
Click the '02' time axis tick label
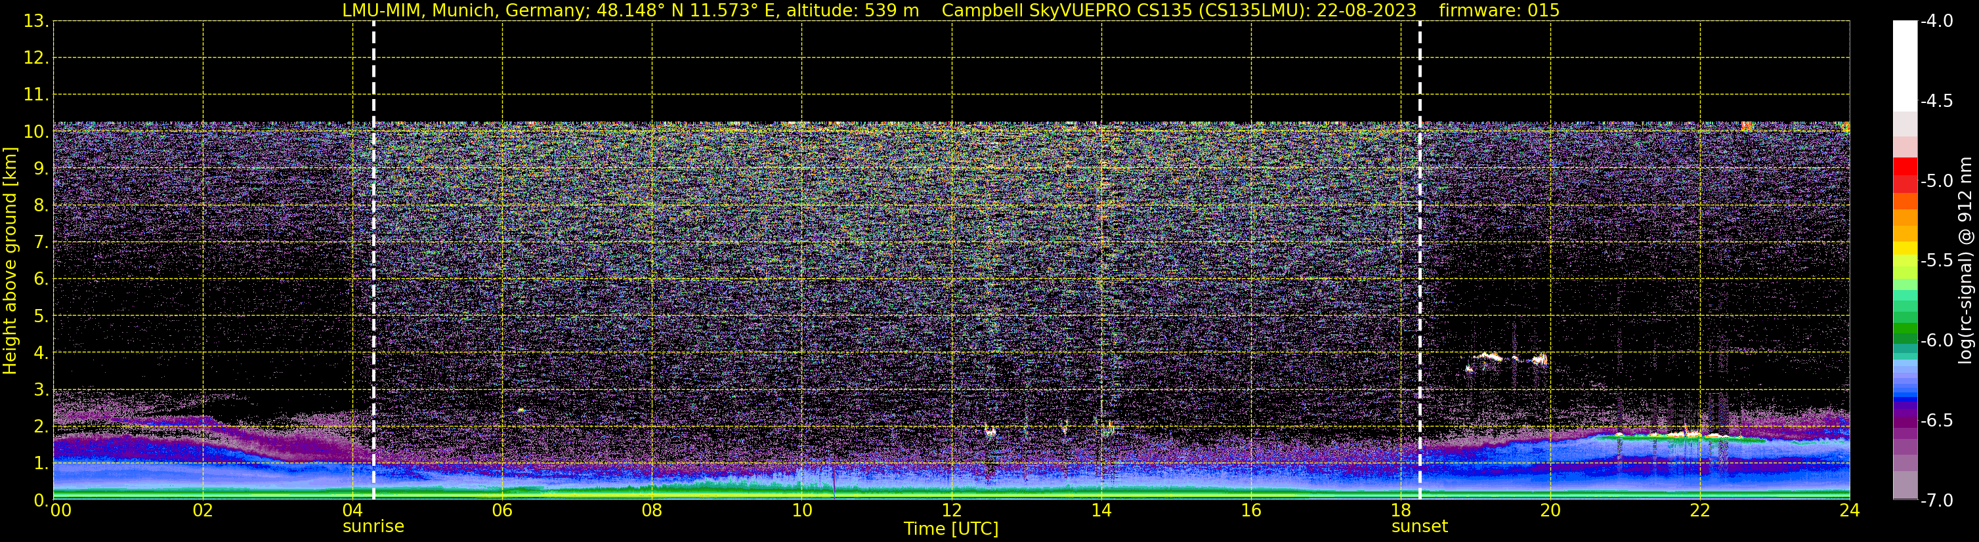tap(203, 511)
